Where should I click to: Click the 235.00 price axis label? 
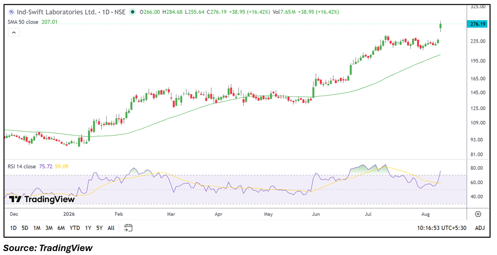pos(478,41)
